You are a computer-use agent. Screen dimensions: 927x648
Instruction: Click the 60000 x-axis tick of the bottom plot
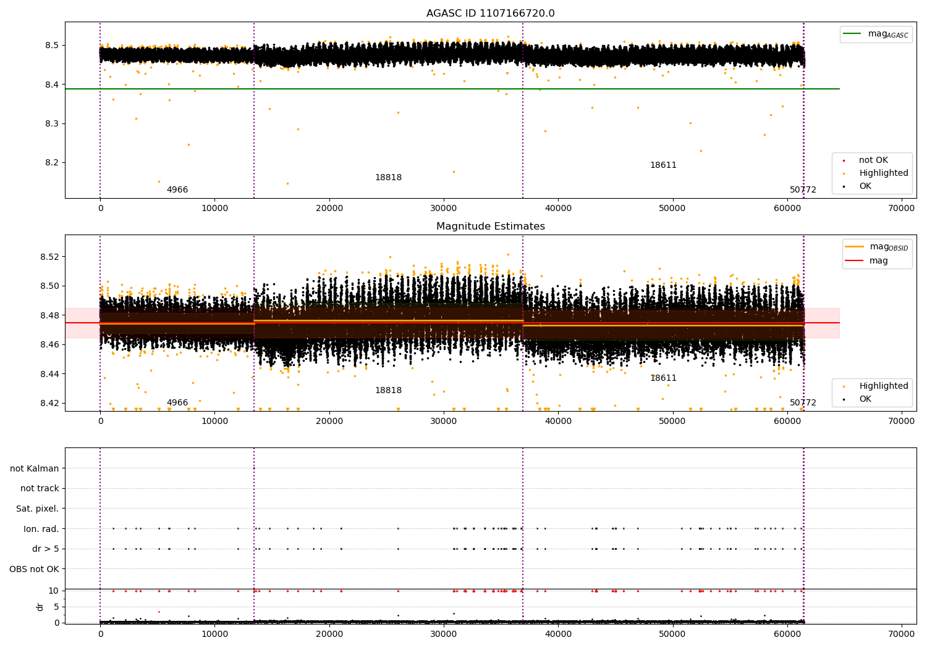point(787,633)
